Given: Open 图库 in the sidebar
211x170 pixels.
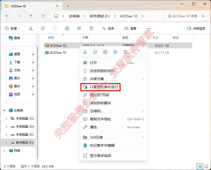Looking at the screenshot, I should [17, 38].
